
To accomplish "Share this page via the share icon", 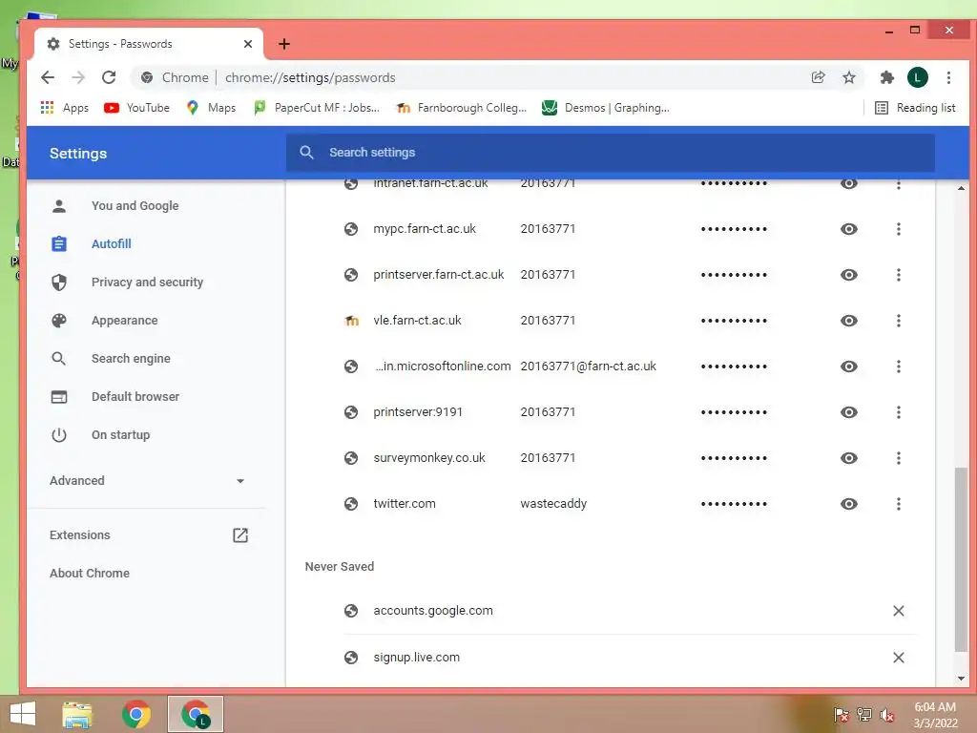I will [818, 77].
